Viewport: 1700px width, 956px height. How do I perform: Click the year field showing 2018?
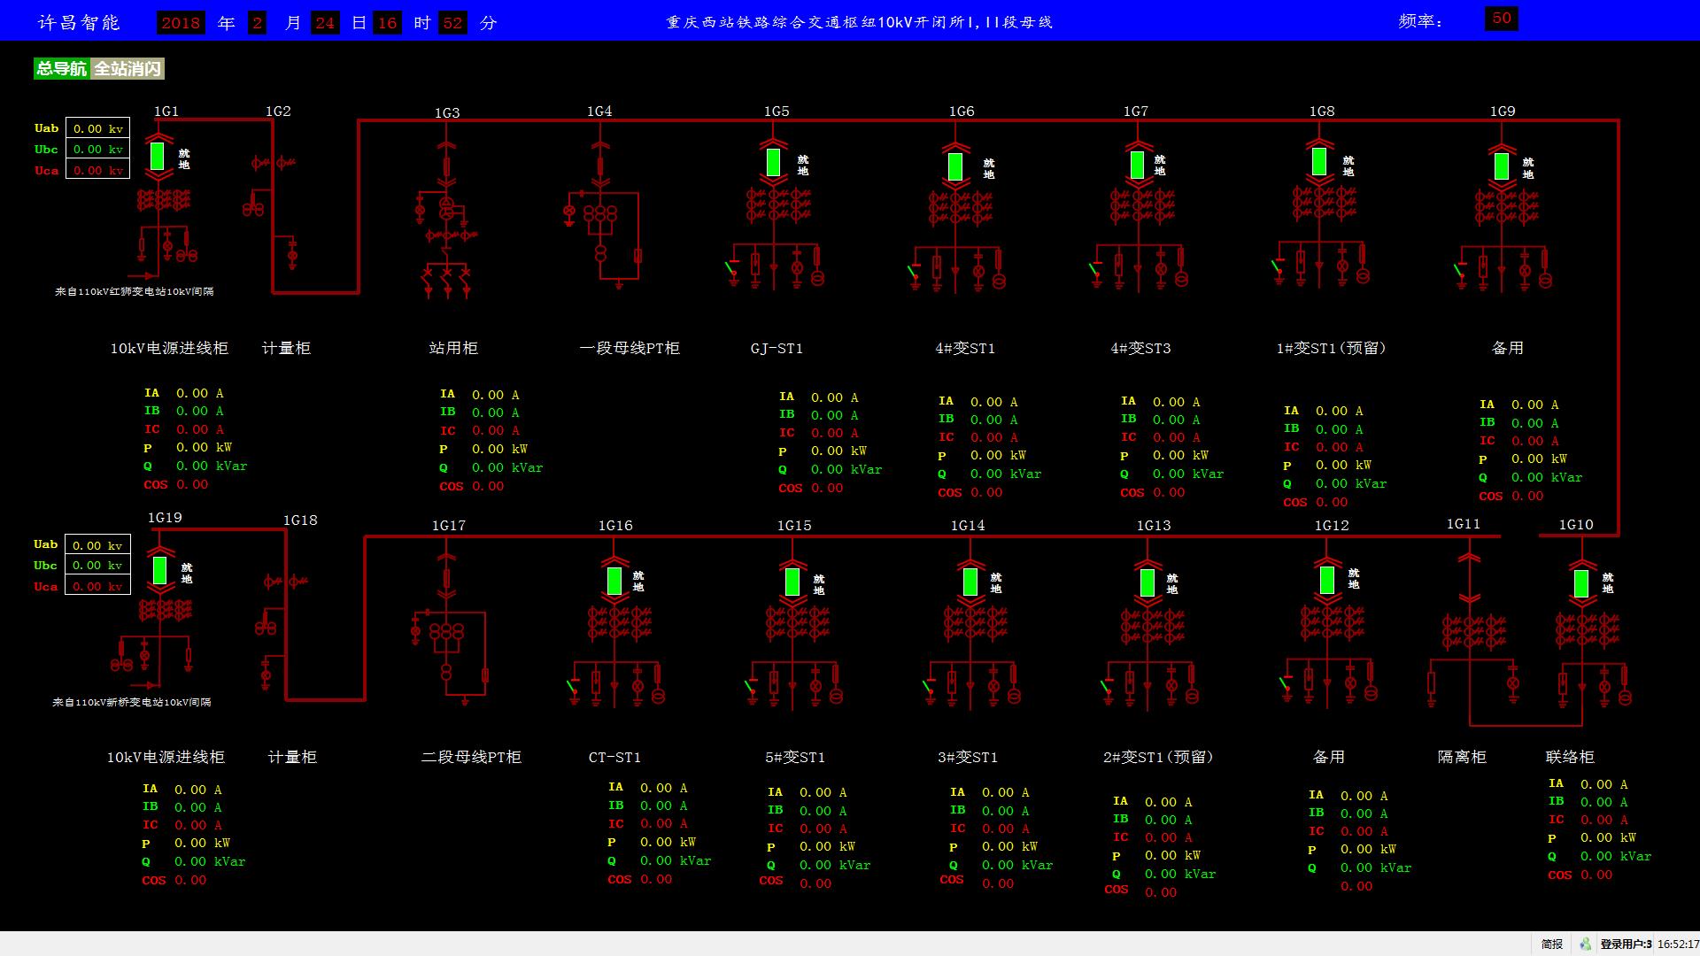[x=181, y=23]
